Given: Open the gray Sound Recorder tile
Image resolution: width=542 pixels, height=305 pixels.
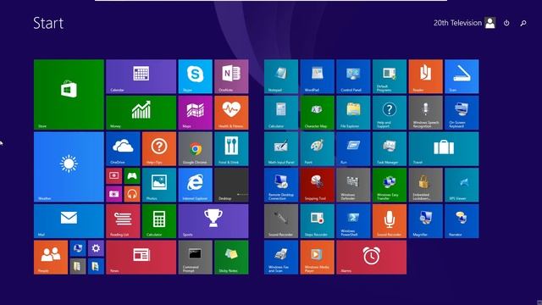Looking at the screenshot, I should pyautogui.click(x=281, y=221).
